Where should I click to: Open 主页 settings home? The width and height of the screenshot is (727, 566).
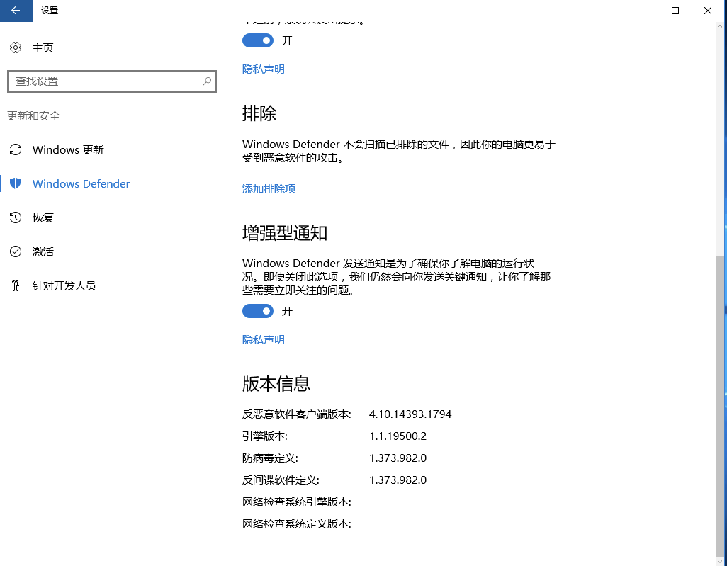tap(43, 47)
